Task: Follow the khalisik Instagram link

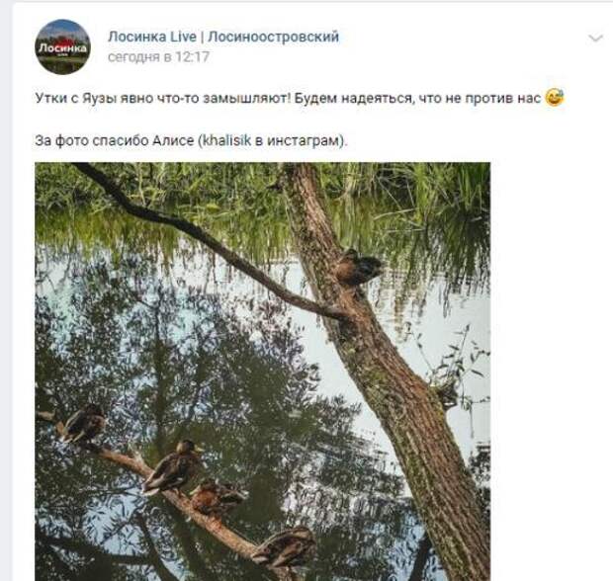Action: click(227, 140)
